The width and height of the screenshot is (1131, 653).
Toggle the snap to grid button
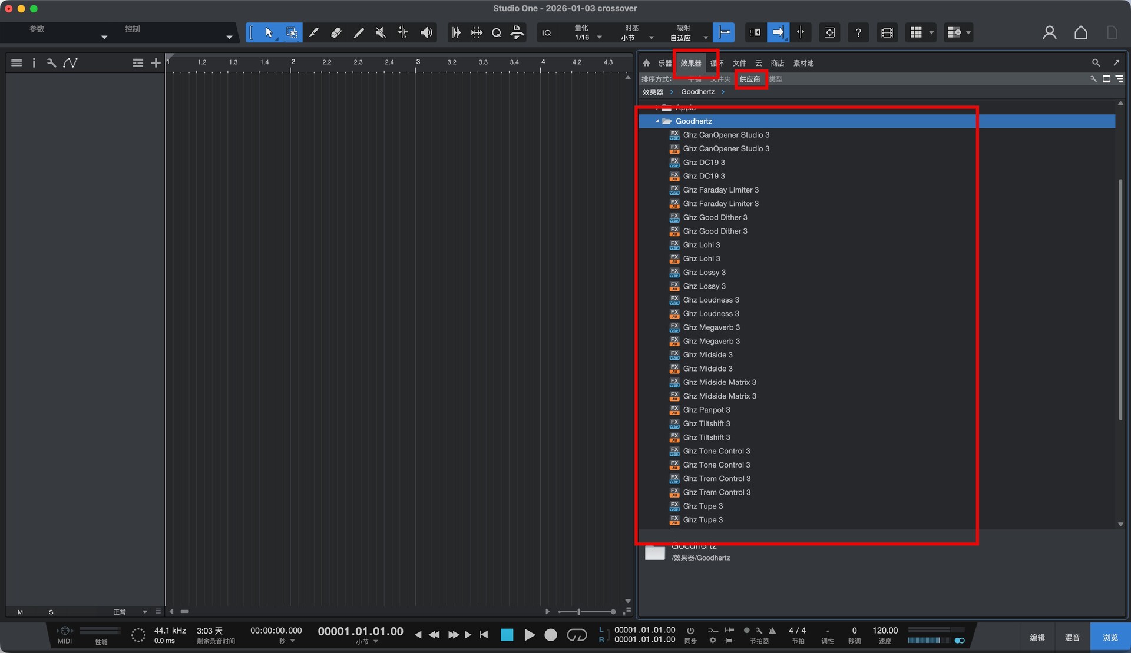[724, 33]
